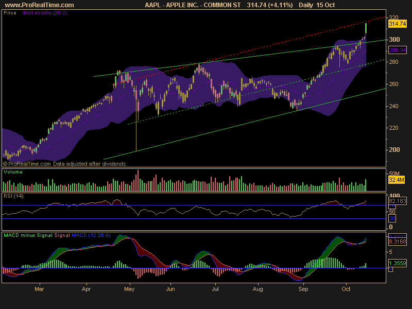Click the latest green volume bar
The image size is (412, 309).
(x=366, y=185)
